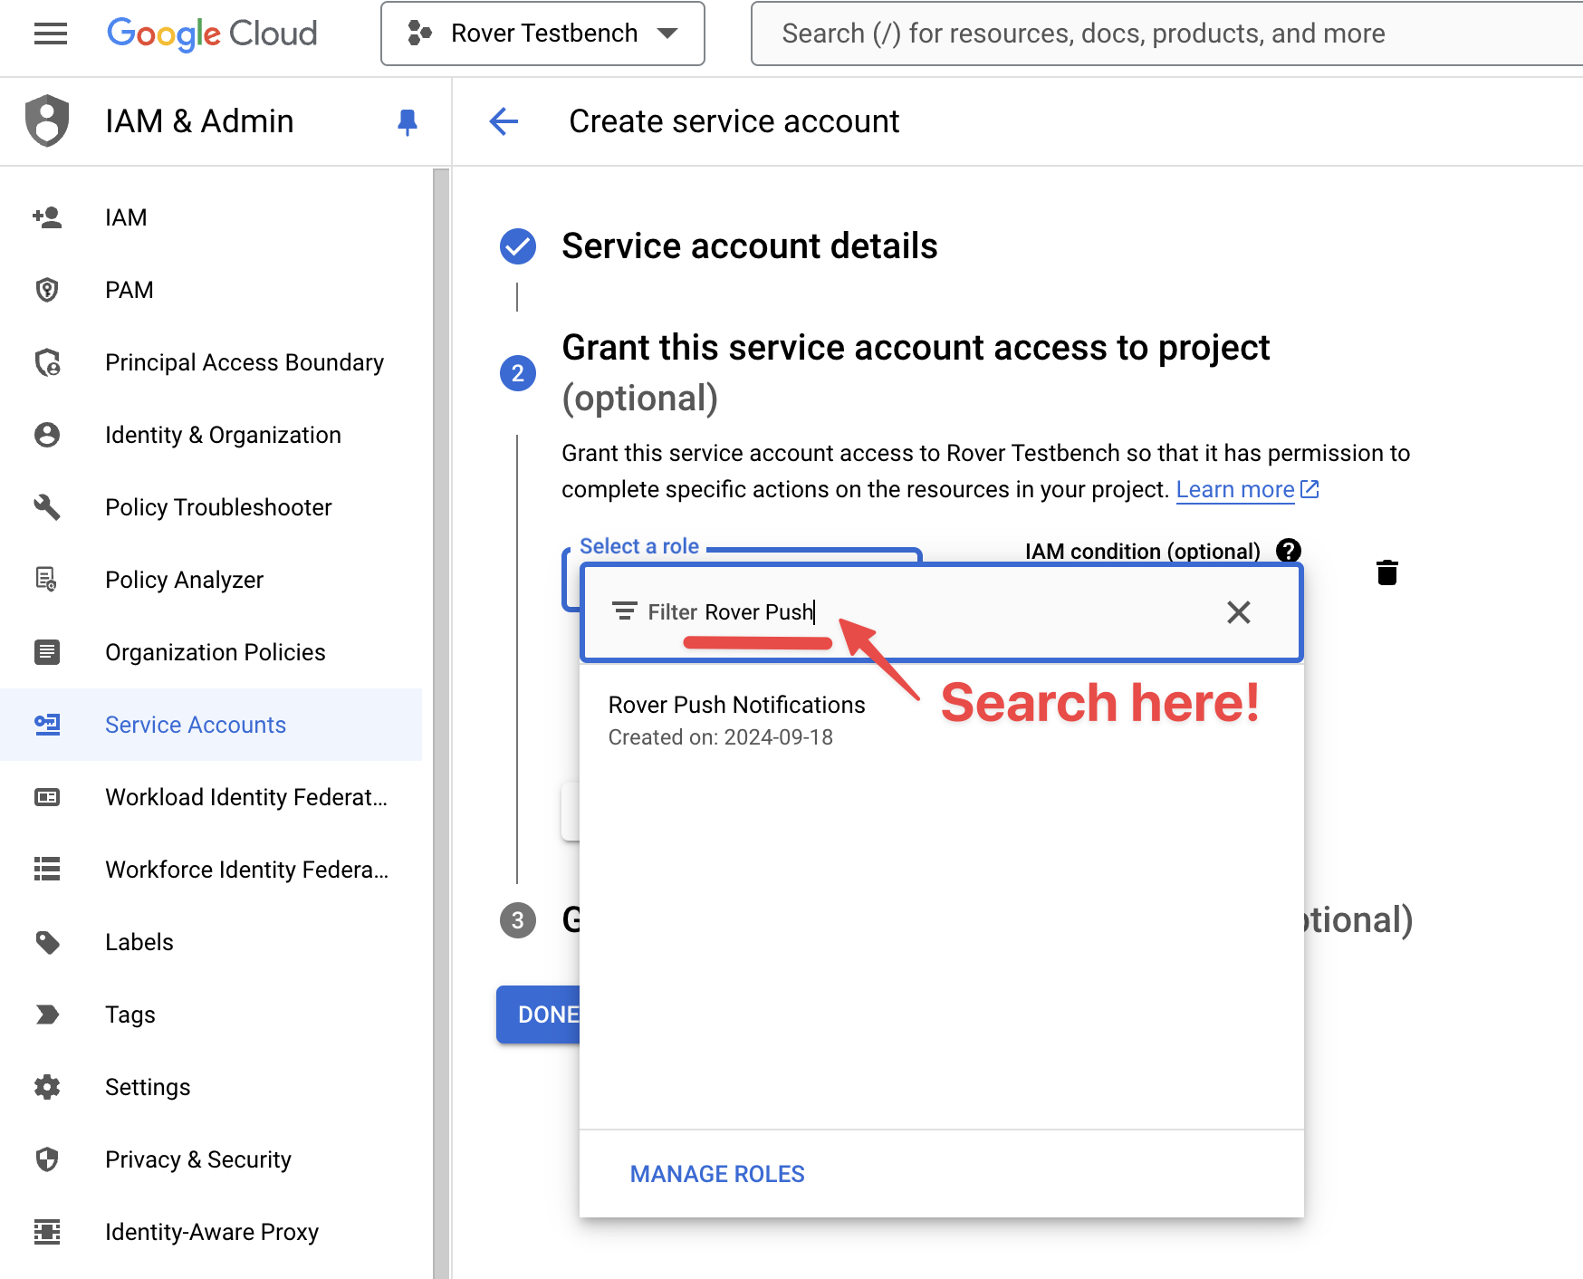The height and width of the screenshot is (1279, 1583).
Task: Click the completed Service account details checkmark
Action: (x=518, y=246)
